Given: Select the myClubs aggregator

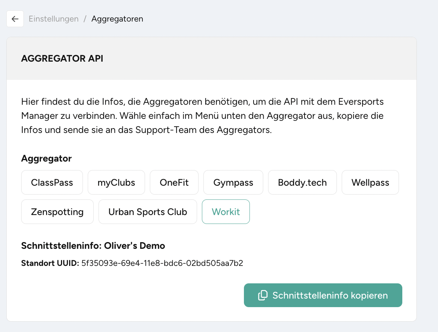Looking at the screenshot, I should click(116, 182).
